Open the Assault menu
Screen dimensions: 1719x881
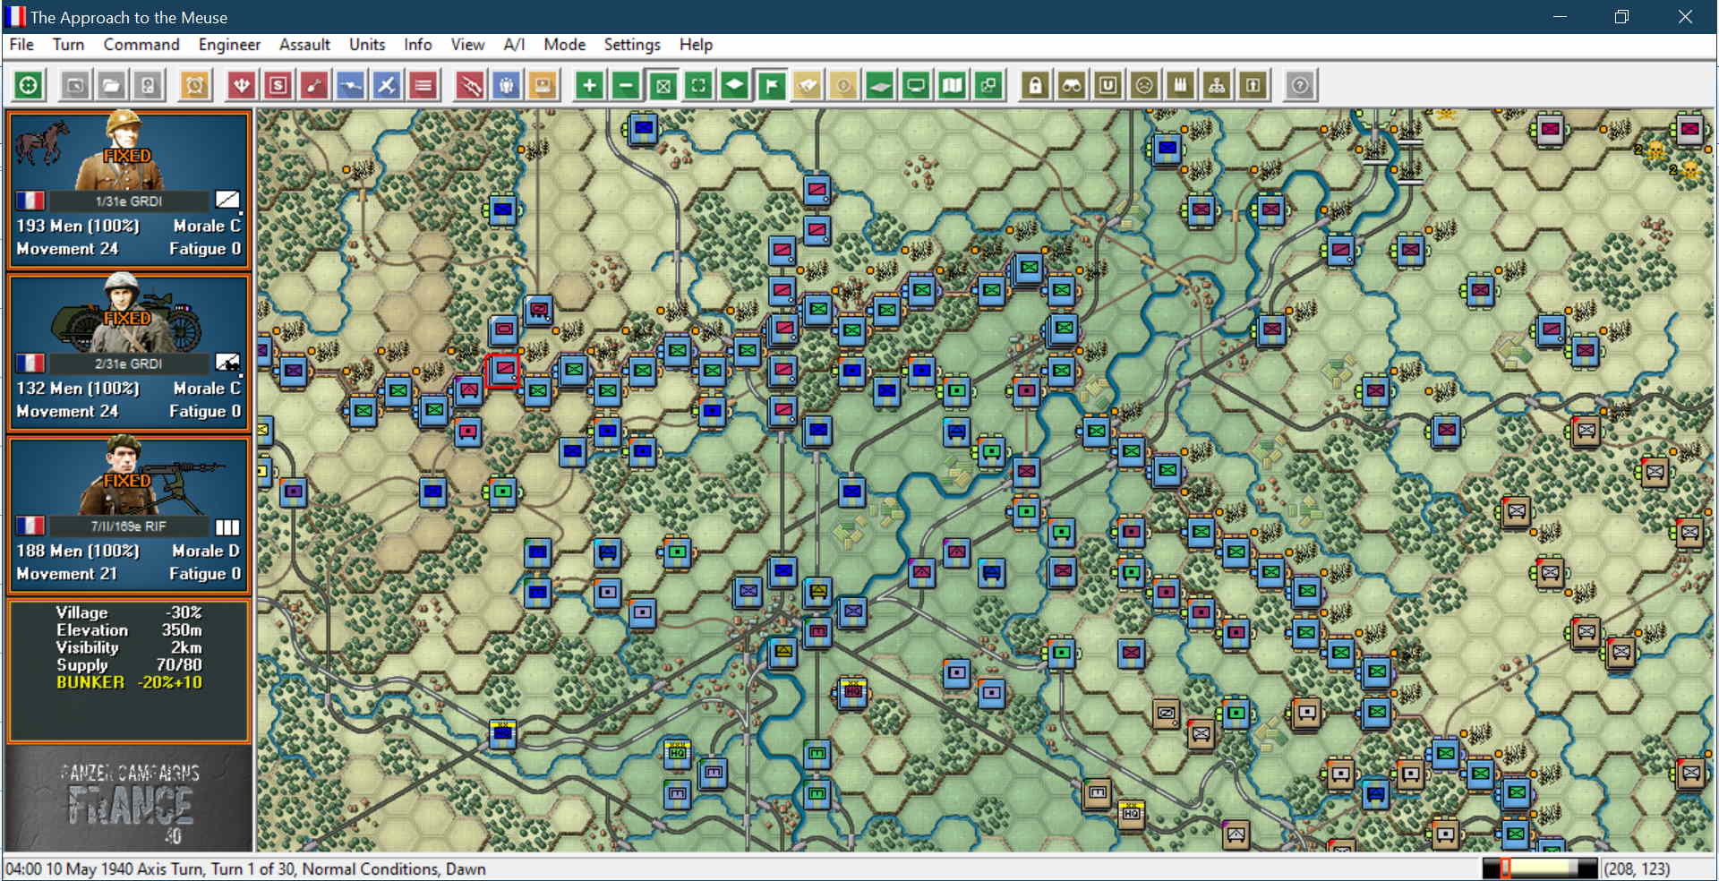click(x=304, y=45)
